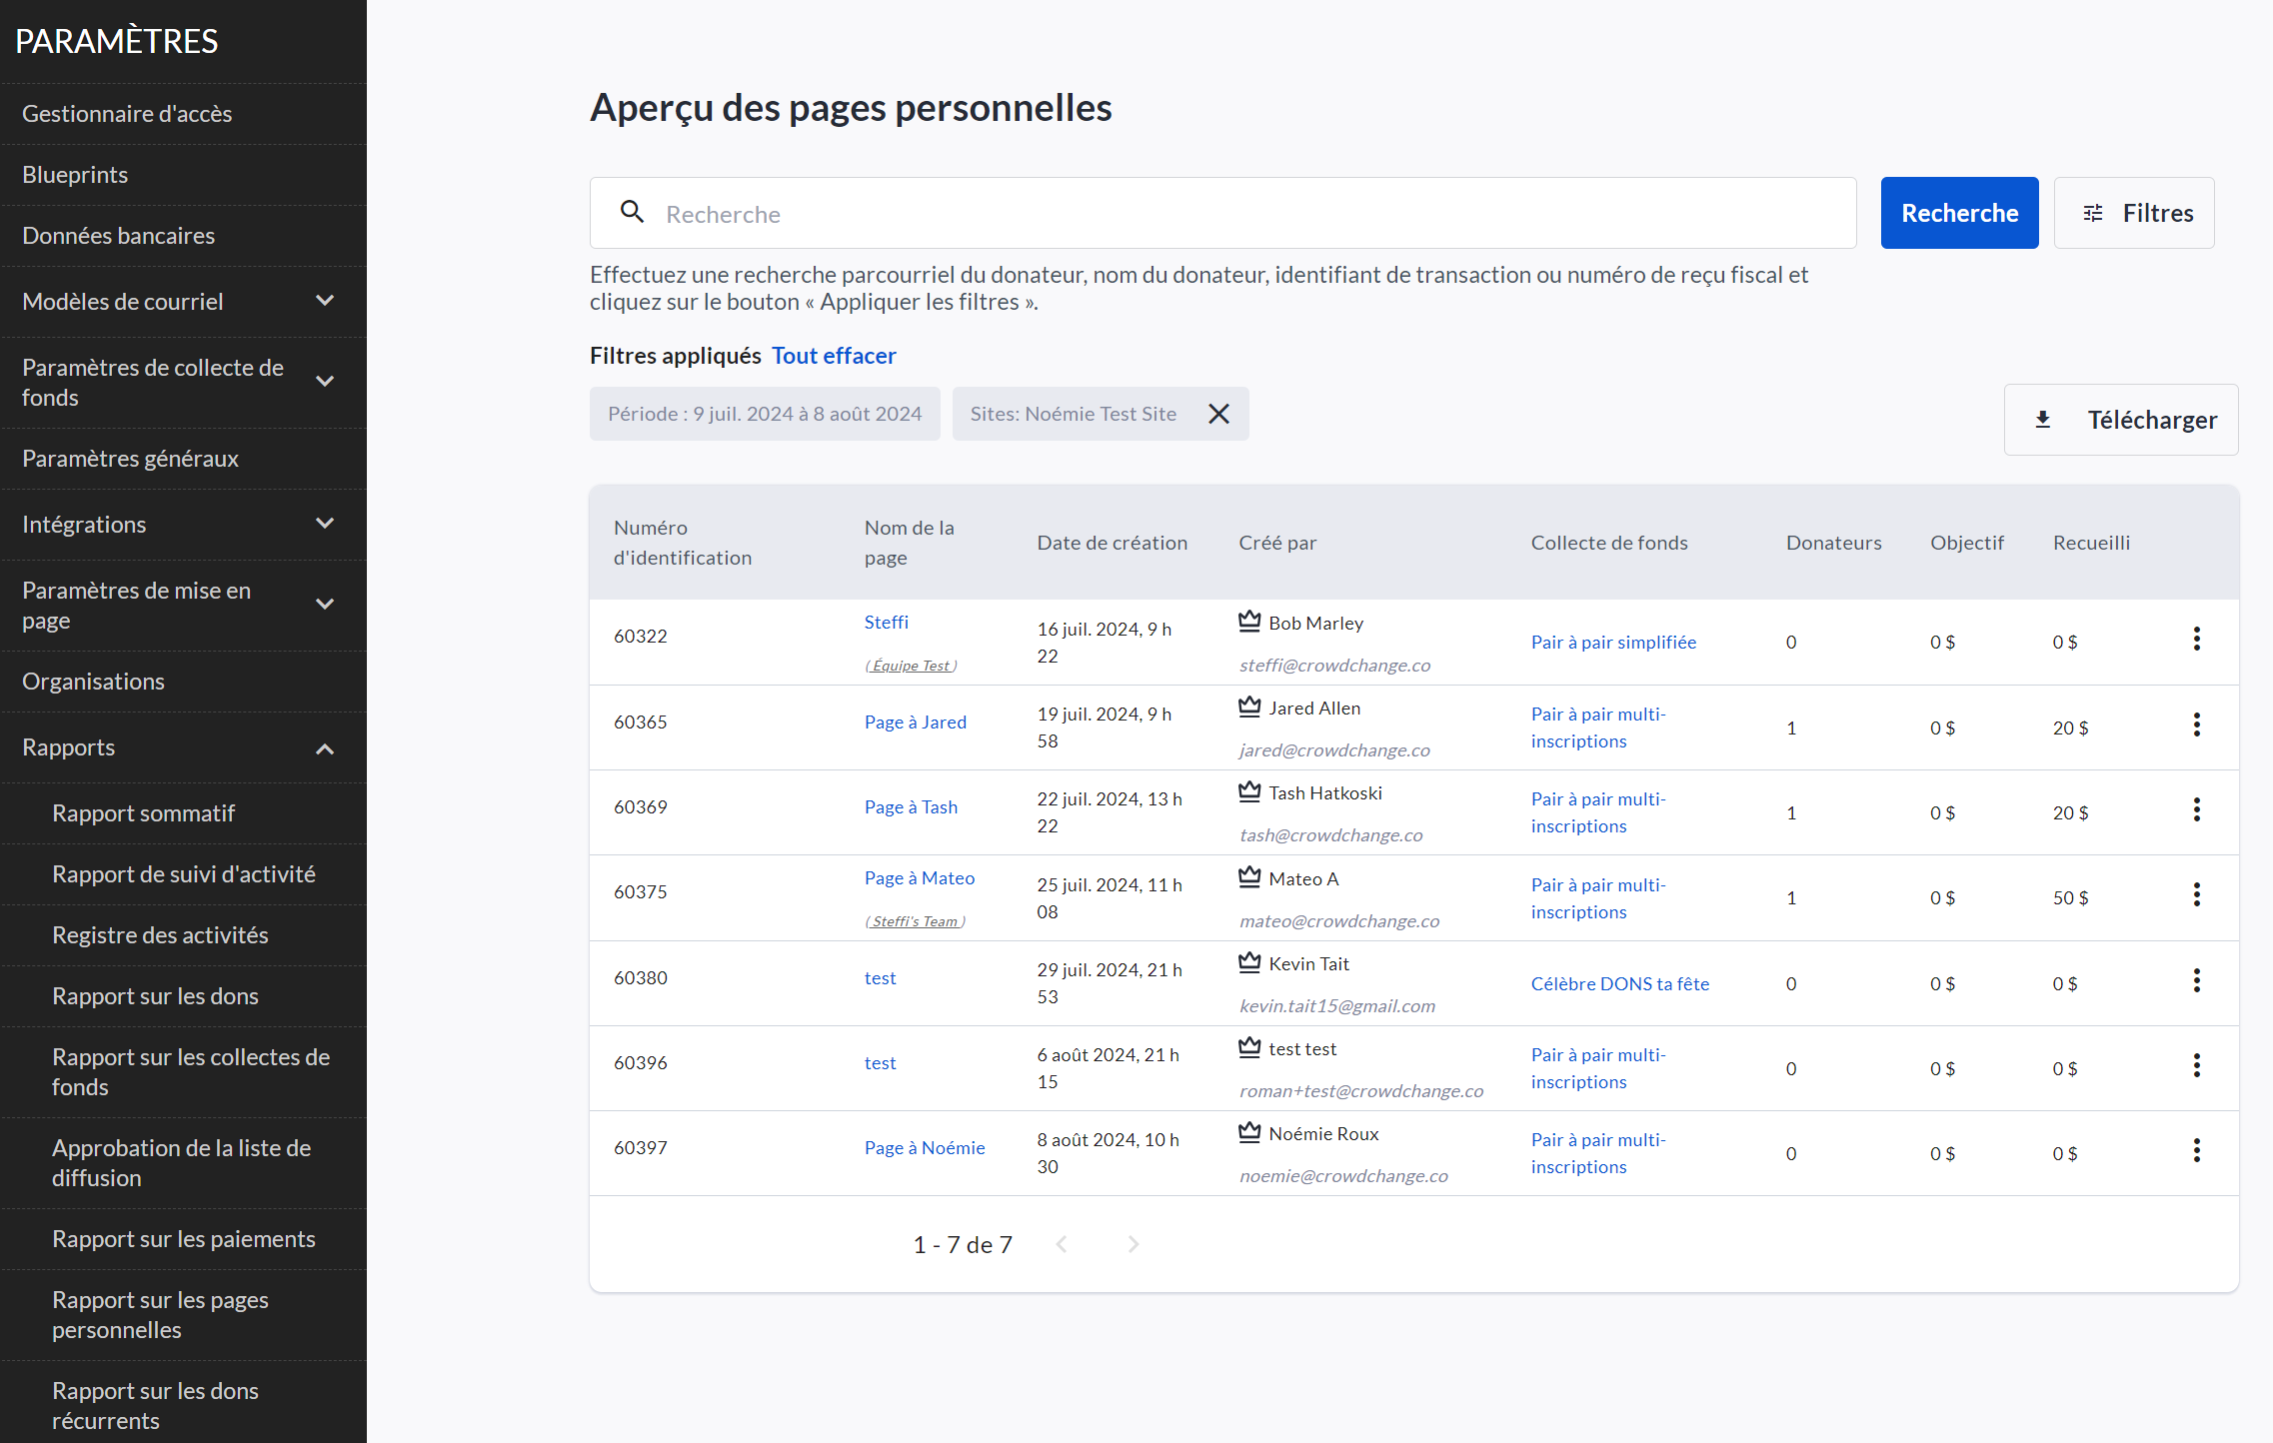Viewport: 2273px width, 1443px height.
Task: Open the Filtres panel via sliders icon
Action: 2093,213
